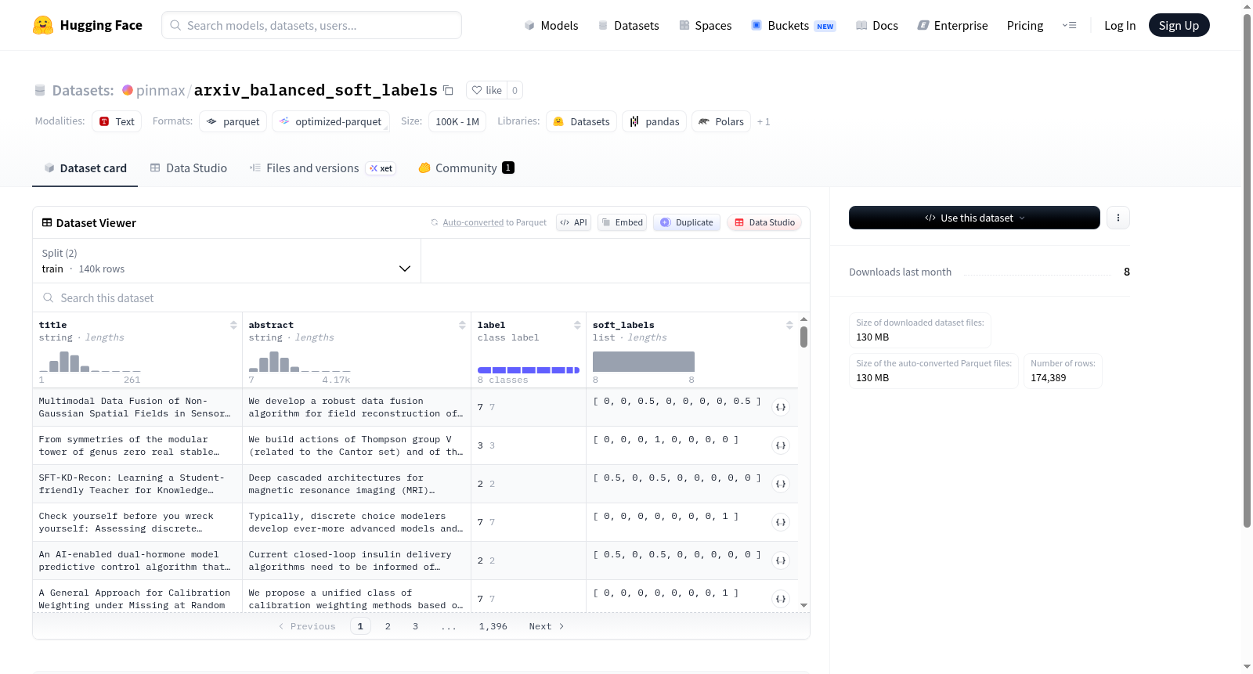Viewport: 1253px width, 674px height.
Task: Click the pinmax user avatar
Action: (128, 90)
